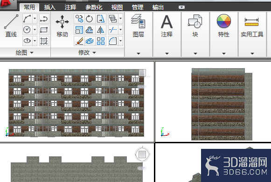Choose the mirror tool icon

pos(101,30)
